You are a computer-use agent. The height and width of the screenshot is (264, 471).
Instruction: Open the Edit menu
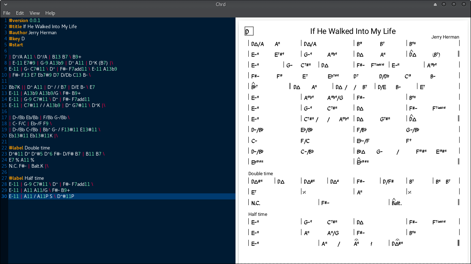(20, 13)
